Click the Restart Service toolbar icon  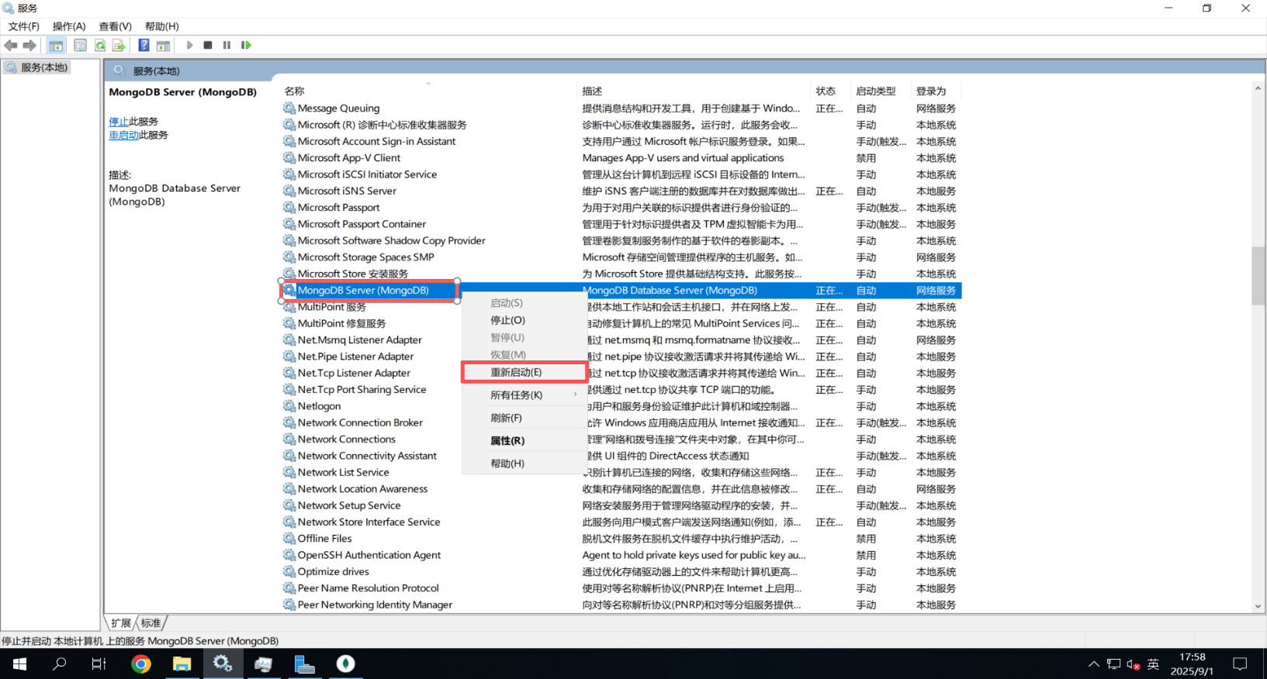coord(246,45)
